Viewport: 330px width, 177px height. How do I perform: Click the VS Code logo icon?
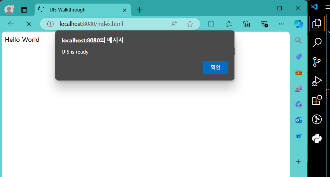pyautogui.click(x=314, y=7)
